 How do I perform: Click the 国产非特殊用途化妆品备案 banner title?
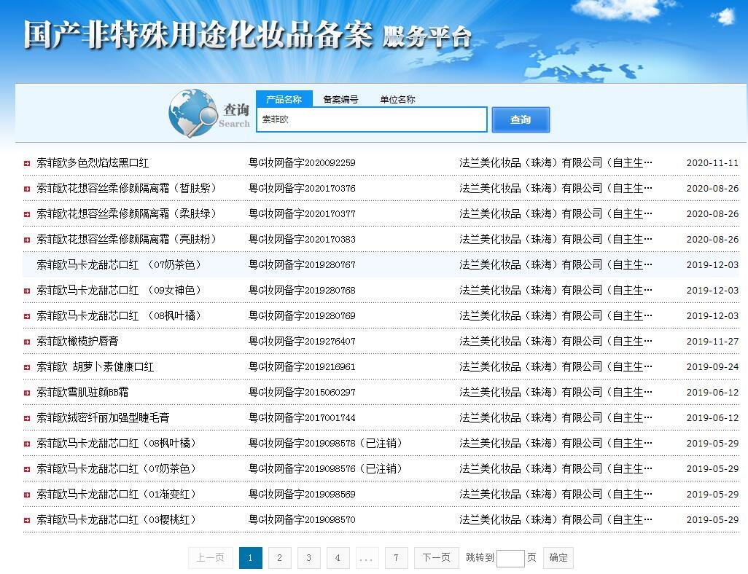coord(198,35)
